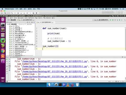
Task: Click the up arrow in Run panel stack navigation
Action: [x=9, y=59]
